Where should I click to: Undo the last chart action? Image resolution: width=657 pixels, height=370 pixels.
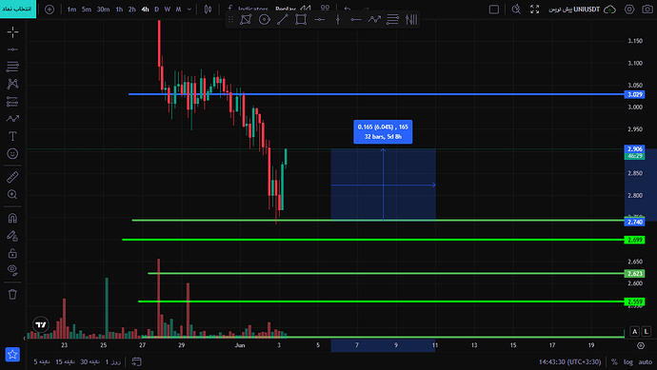[x=348, y=9]
